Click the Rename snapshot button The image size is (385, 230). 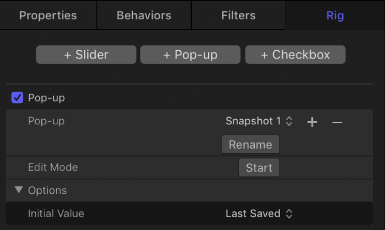[251, 145]
